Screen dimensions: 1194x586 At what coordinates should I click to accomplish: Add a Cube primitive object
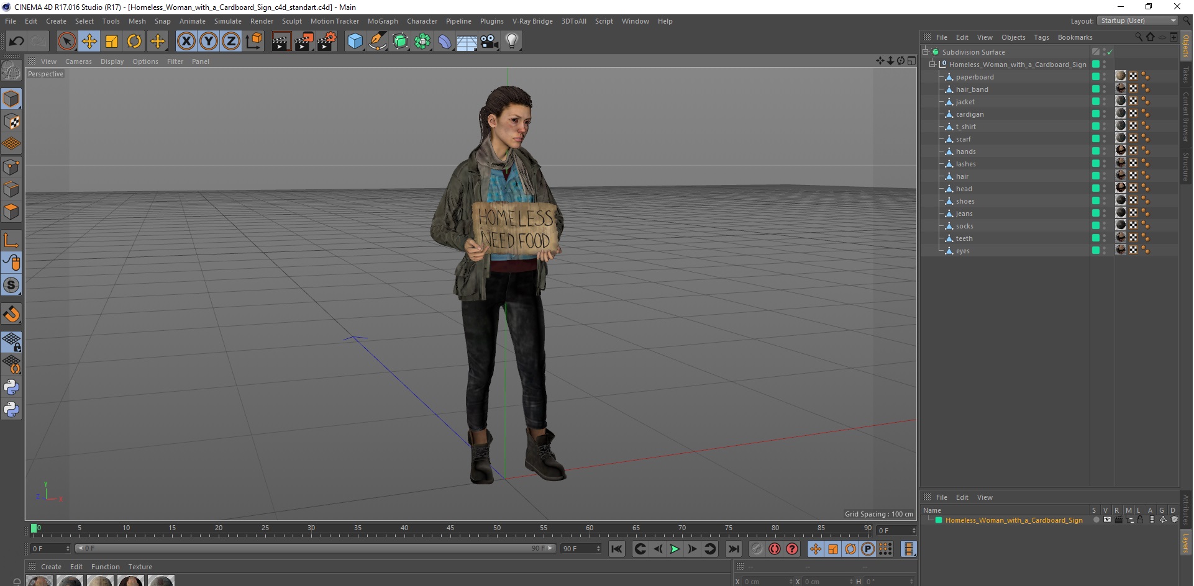355,42
